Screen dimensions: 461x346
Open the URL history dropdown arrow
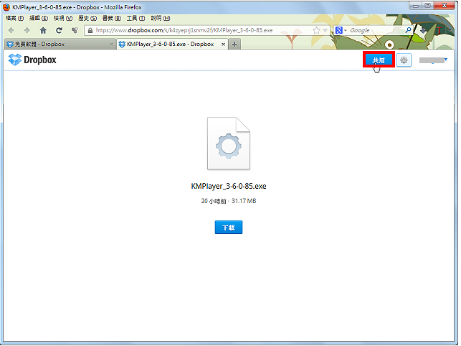[325, 30]
